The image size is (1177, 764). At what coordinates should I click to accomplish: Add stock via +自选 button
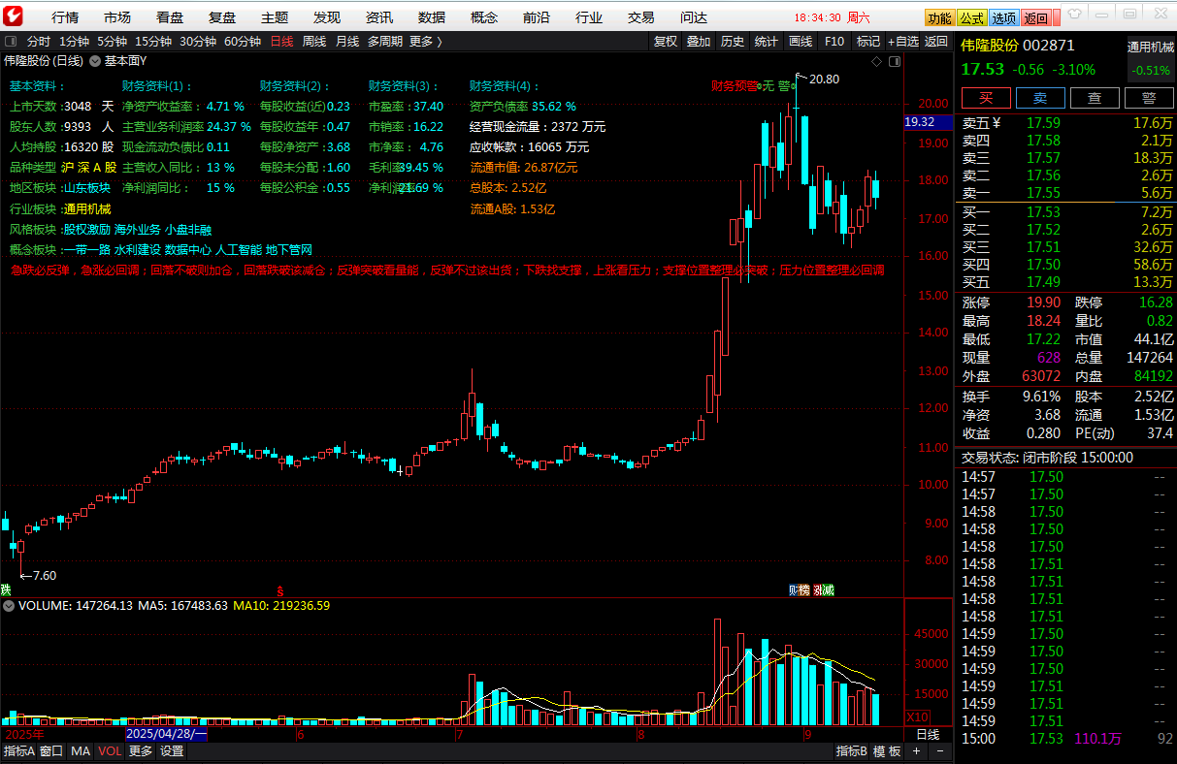[x=901, y=42]
